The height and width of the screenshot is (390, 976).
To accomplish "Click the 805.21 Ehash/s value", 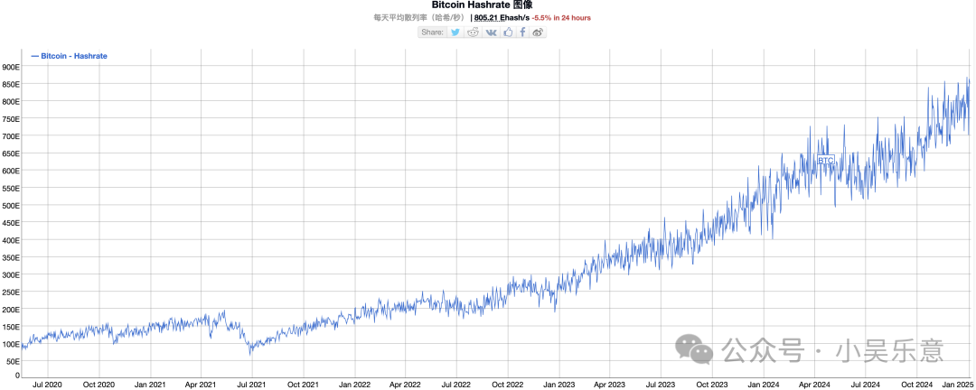I will point(502,18).
